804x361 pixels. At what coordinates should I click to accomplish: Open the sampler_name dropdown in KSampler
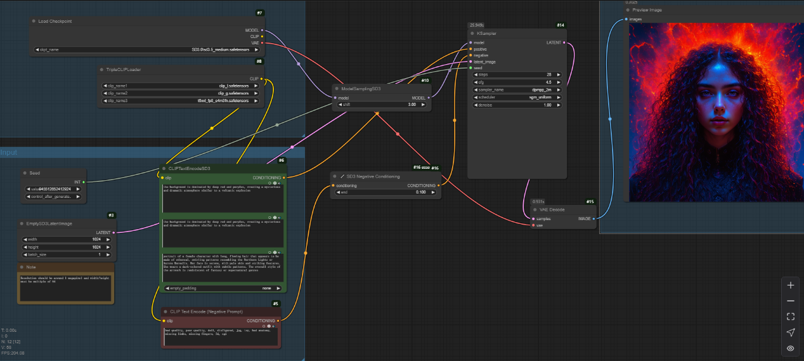point(517,89)
